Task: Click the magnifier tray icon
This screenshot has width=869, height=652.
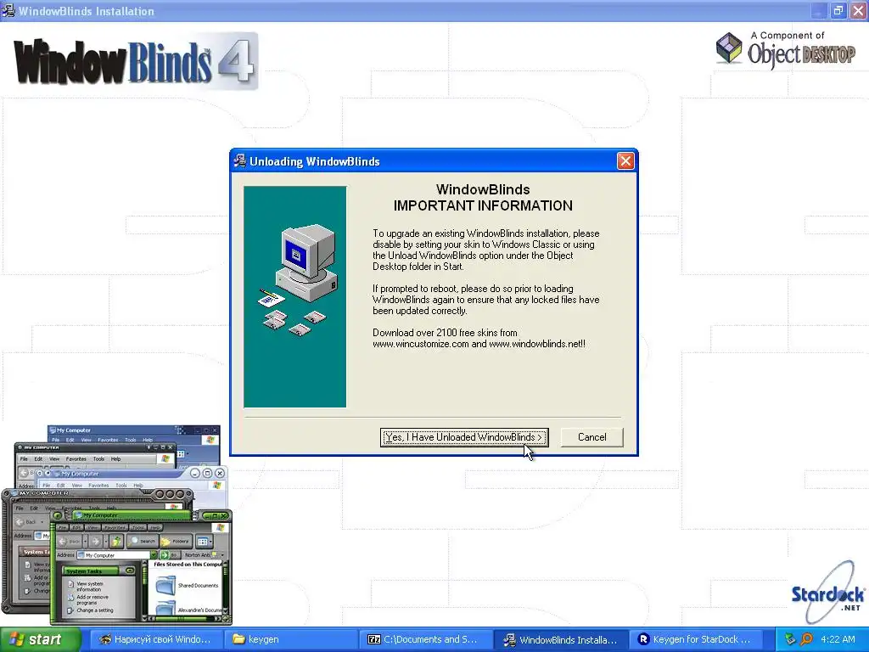Action: tap(806, 639)
